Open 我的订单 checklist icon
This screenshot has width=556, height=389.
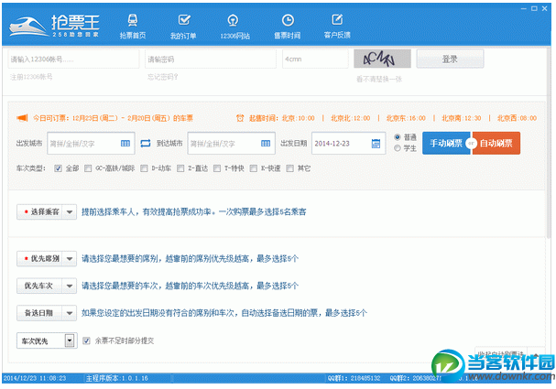click(184, 19)
